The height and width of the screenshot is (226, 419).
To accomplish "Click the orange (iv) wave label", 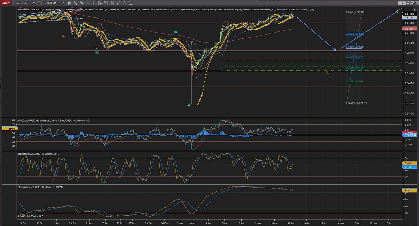I will [99, 24].
